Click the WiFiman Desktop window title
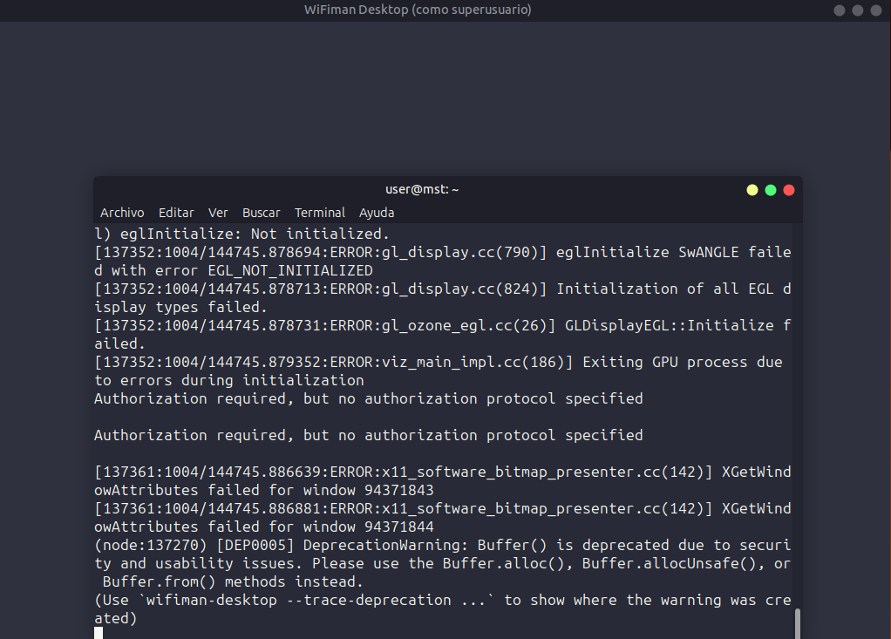Screen dimensions: 891x639 point(418,10)
